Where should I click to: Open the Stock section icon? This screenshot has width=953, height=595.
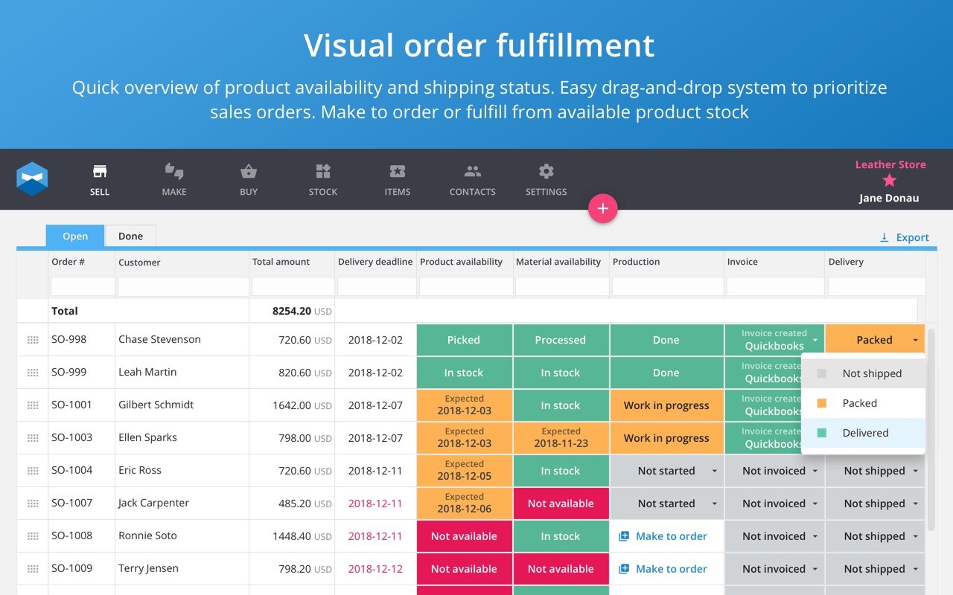point(323,172)
